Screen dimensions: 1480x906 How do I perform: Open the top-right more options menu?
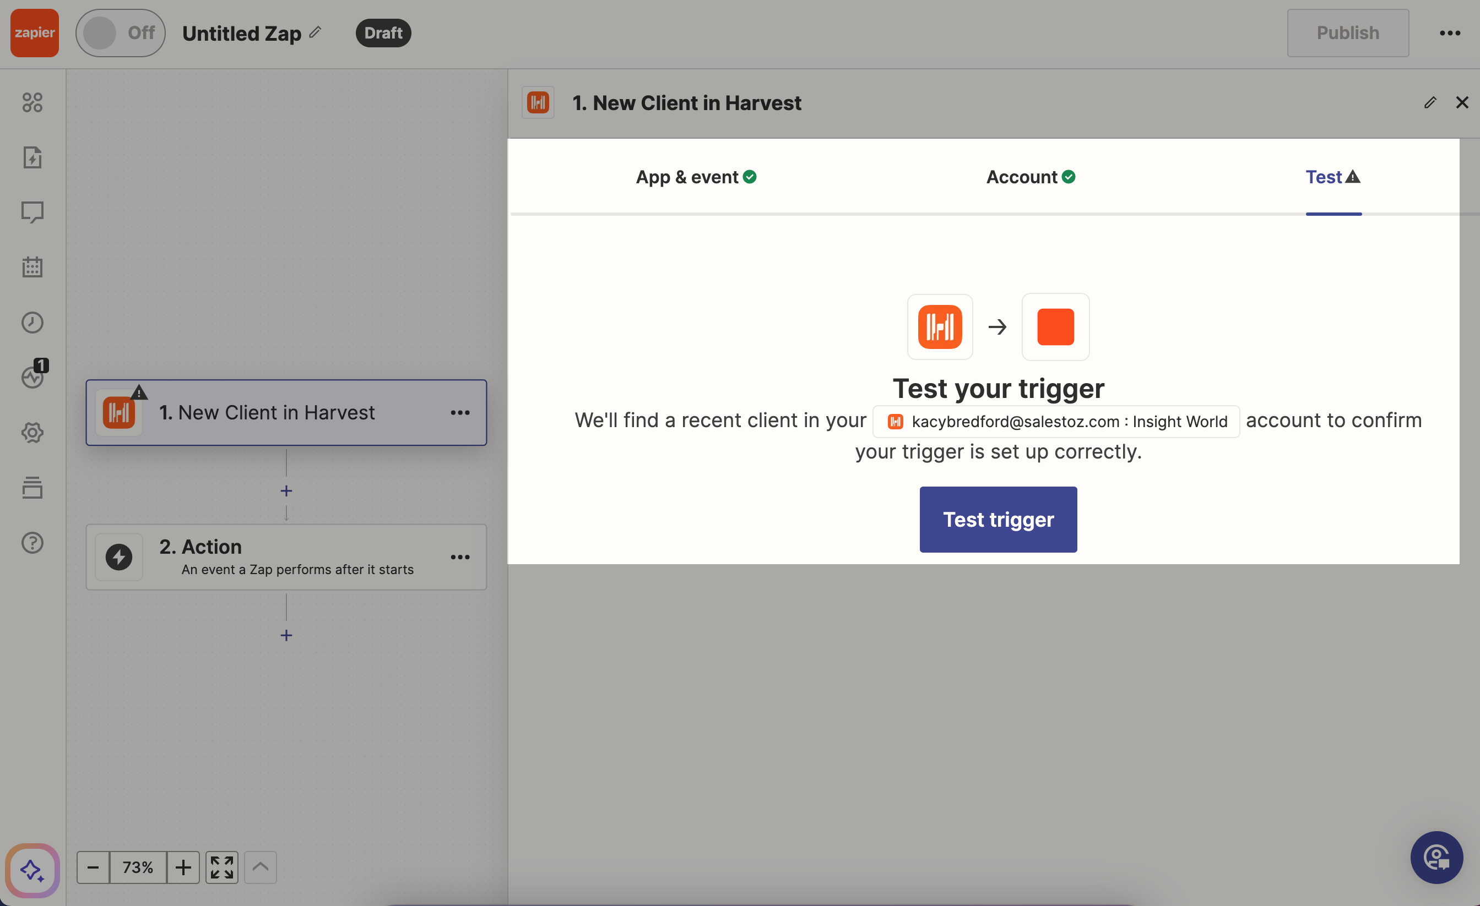(x=1449, y=33)
